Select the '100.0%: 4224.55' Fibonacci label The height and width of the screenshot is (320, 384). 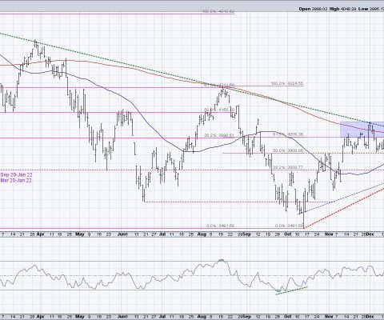click(287, 83)
